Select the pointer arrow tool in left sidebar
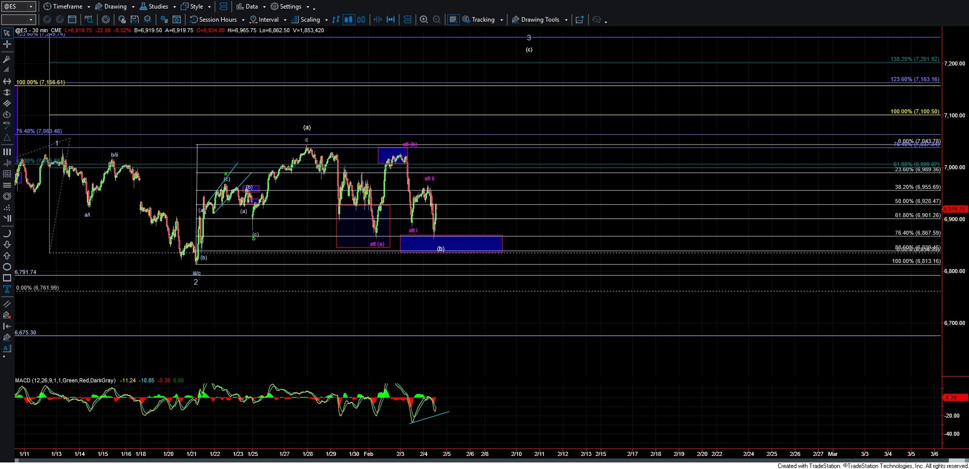The width and height of the screenshot is (969, 469). tap(7, 33)
